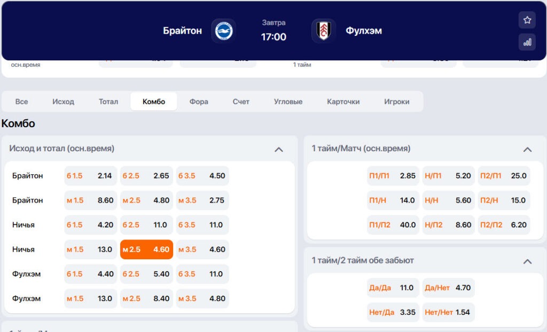Select Брайтон м 3.5 odds 2.75
Screen dimensions: 547x332
[x=202, y=200]
